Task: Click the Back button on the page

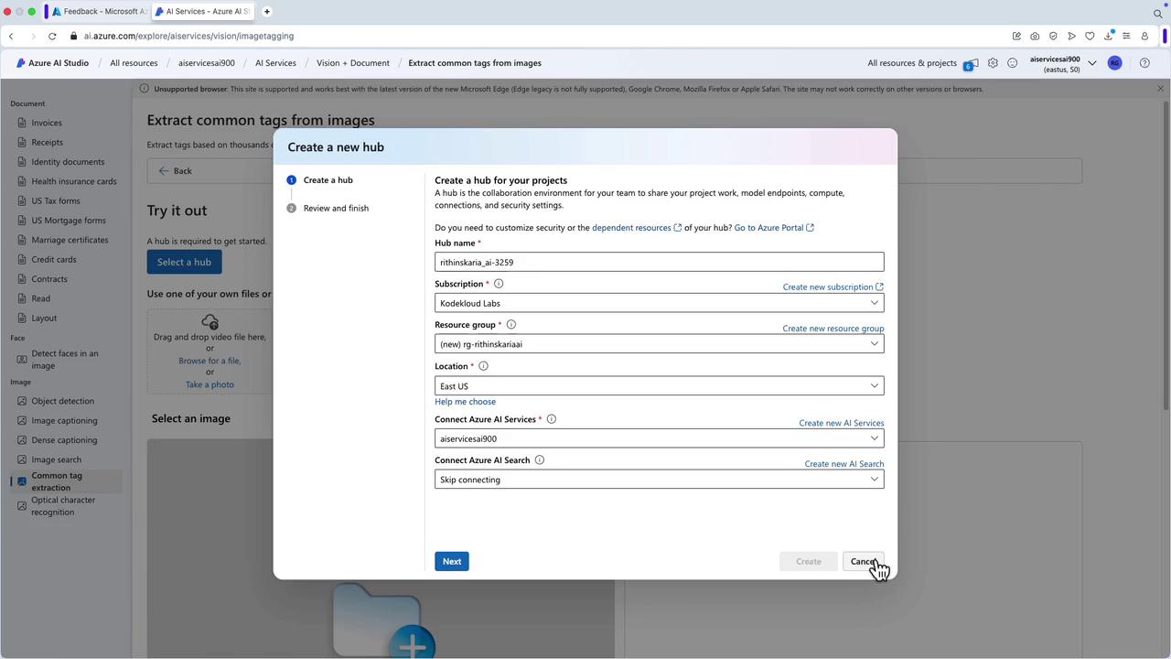Action: (x=175, y=171)
